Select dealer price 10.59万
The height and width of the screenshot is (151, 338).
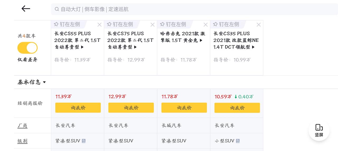tap(223, 97)
